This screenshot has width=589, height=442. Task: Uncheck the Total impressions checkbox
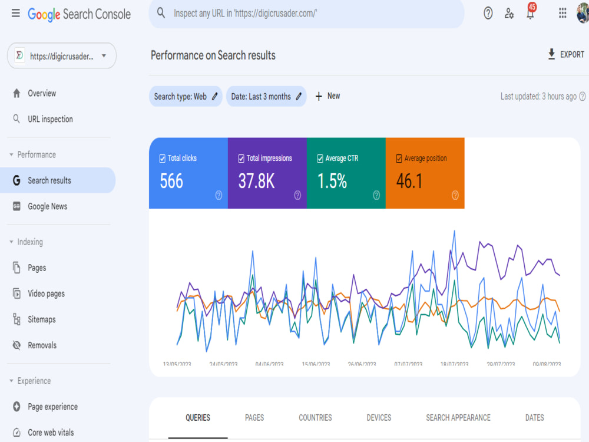241,159
